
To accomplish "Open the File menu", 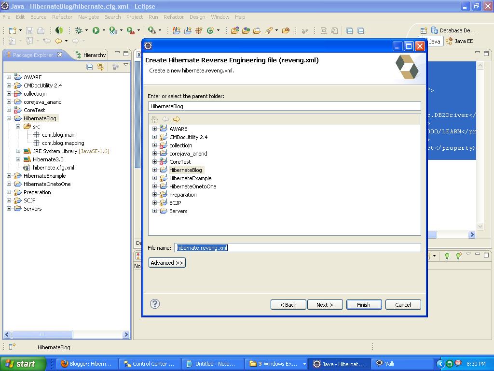I will [6, 17].
